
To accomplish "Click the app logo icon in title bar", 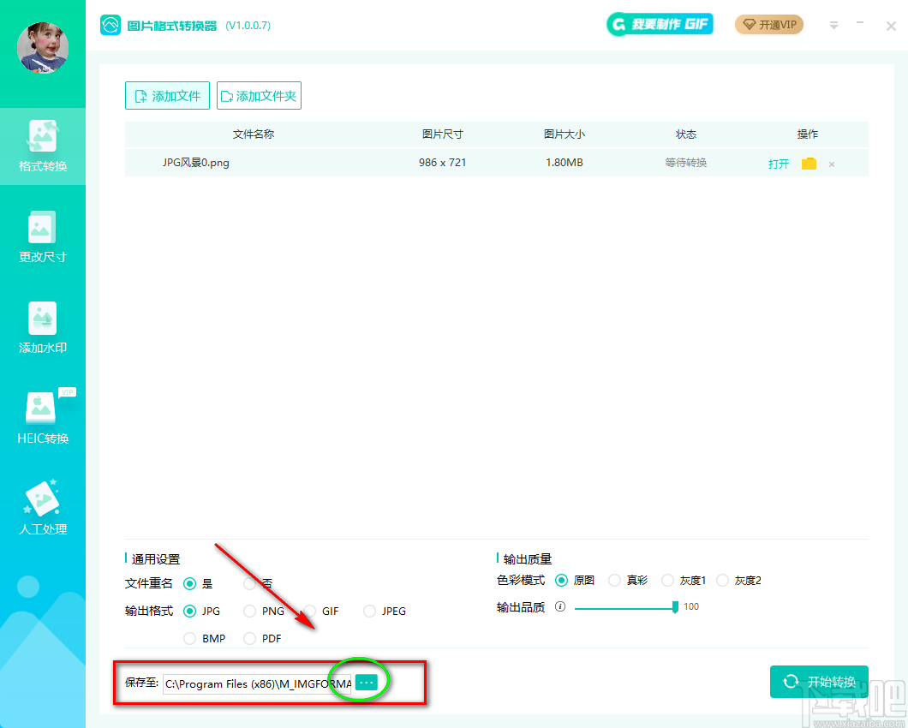I will point(111,26).
